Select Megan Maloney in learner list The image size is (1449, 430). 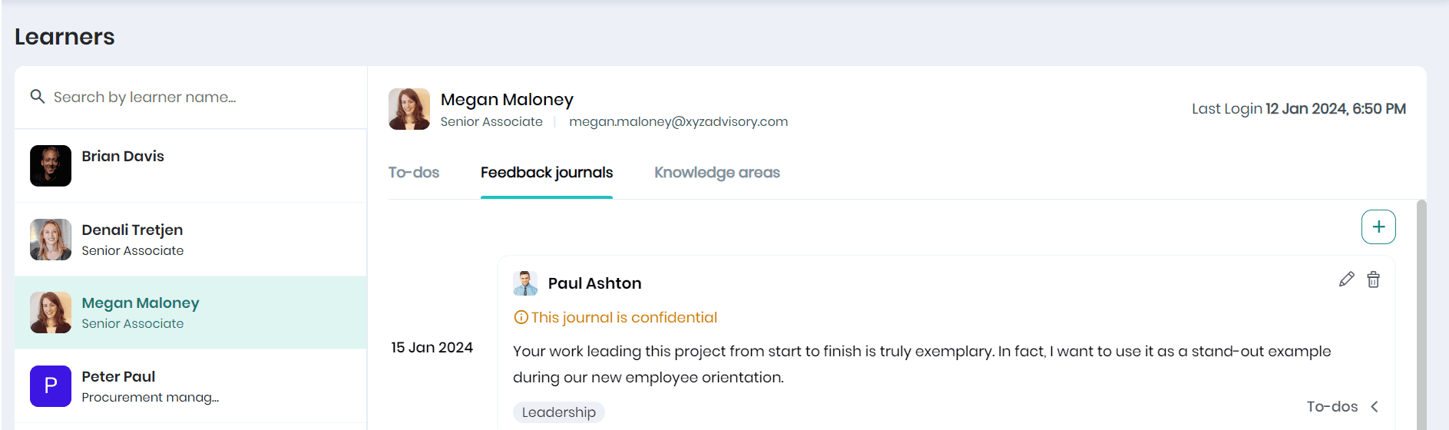point(140,303)
